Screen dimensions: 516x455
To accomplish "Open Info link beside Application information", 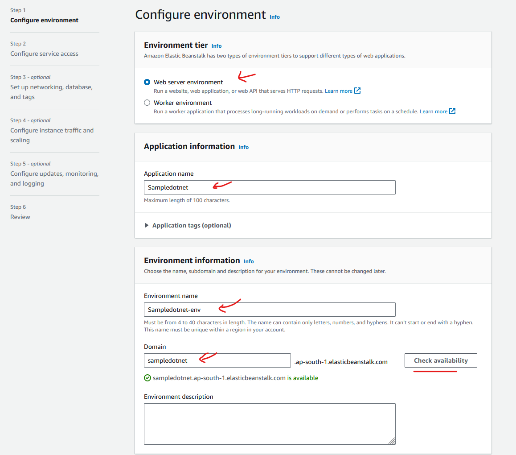I will pos(243,147).
